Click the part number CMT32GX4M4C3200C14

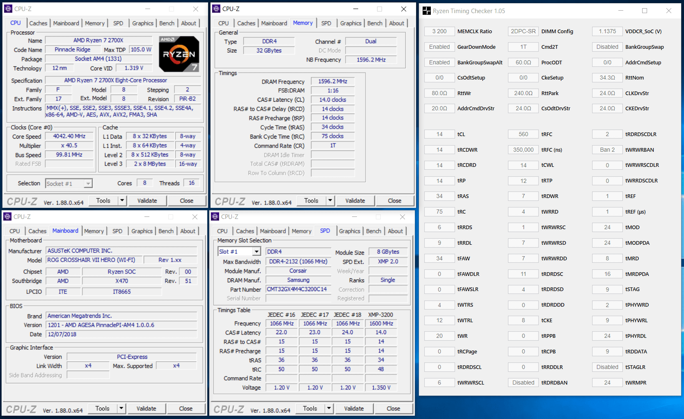click(298, 289)
